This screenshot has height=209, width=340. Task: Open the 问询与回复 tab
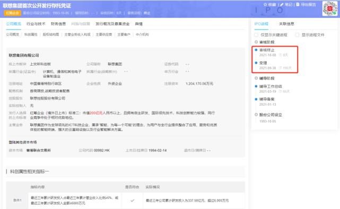coord(81,24)
